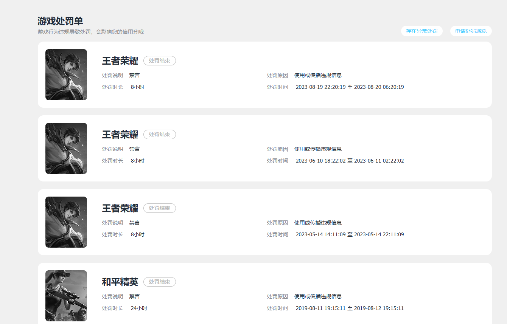
Task: Click the 处罚结束 badge on the 2023-06-10 record
Action: point(159,134)
